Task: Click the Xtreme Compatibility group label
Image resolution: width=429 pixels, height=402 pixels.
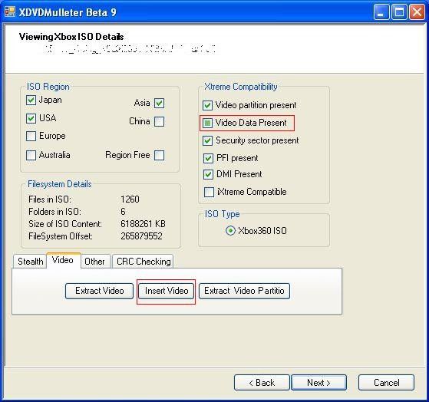Action: [241, 87]
